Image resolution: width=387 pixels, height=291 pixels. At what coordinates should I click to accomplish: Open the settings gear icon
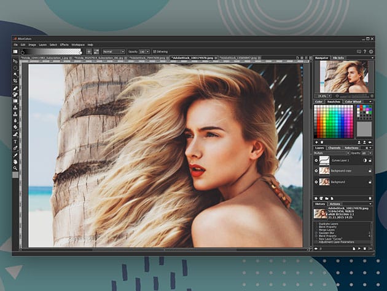372,52
